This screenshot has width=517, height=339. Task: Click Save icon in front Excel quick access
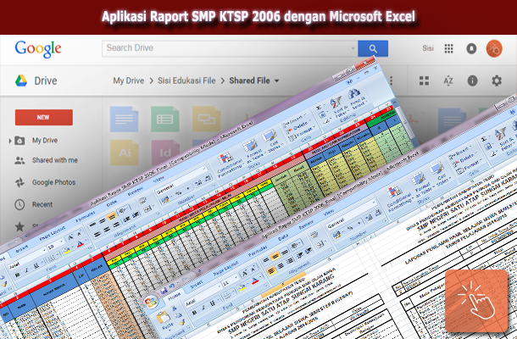click(164, 291)
